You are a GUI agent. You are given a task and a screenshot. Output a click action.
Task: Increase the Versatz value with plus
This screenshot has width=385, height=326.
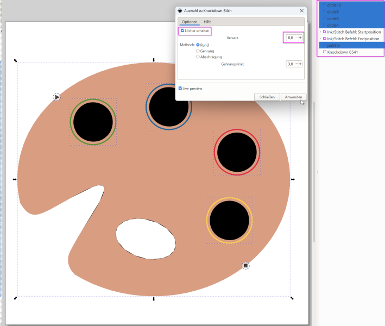[x=300, y=37]
